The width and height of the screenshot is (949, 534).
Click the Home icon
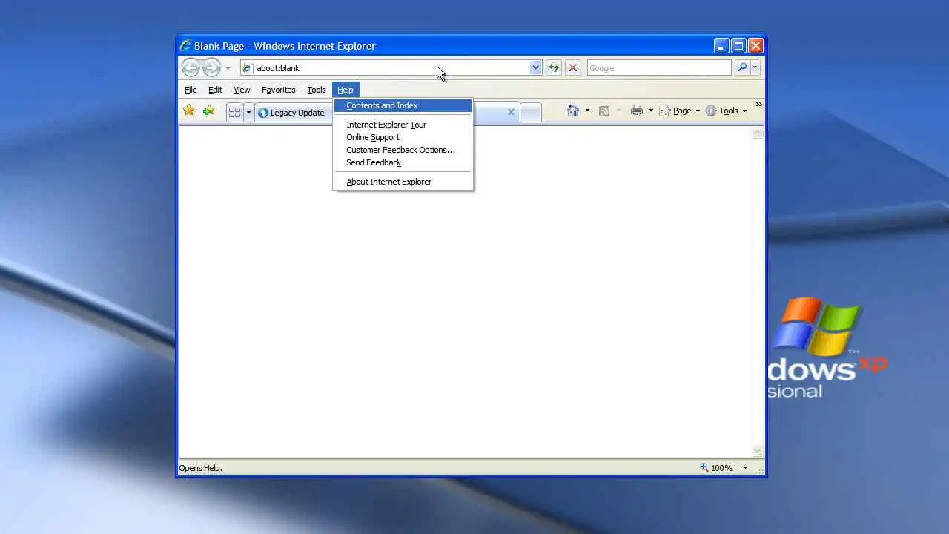coord(573,111)
